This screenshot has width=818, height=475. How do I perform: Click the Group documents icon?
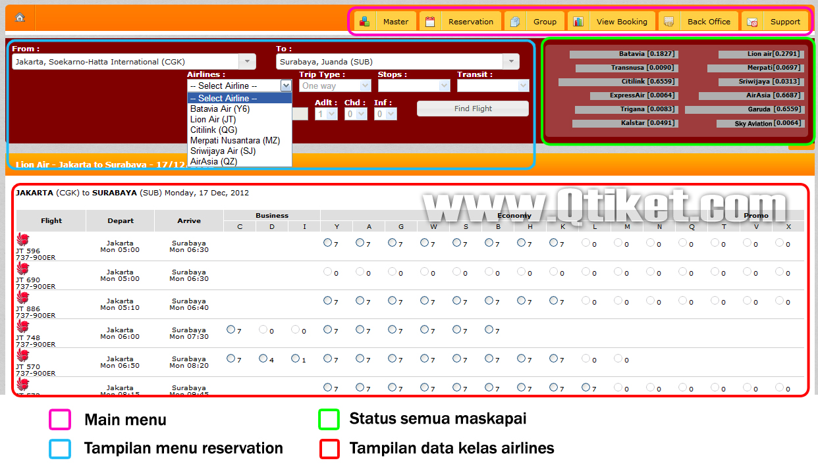tap(515, 21)
